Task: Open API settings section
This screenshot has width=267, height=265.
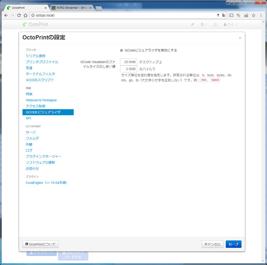Action: [28, 118]
